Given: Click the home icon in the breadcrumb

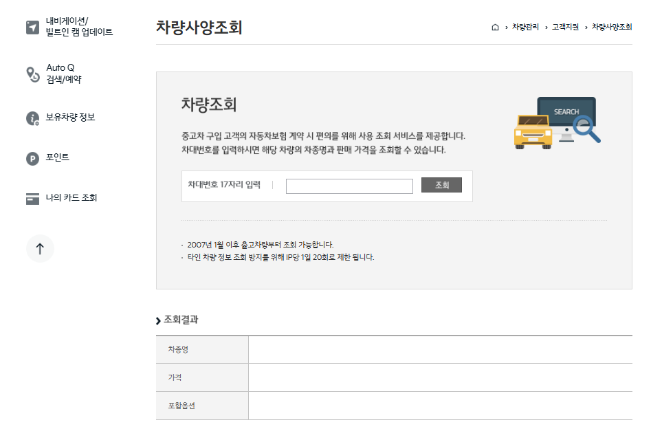Looking at the screenshot, I should 494,26.
